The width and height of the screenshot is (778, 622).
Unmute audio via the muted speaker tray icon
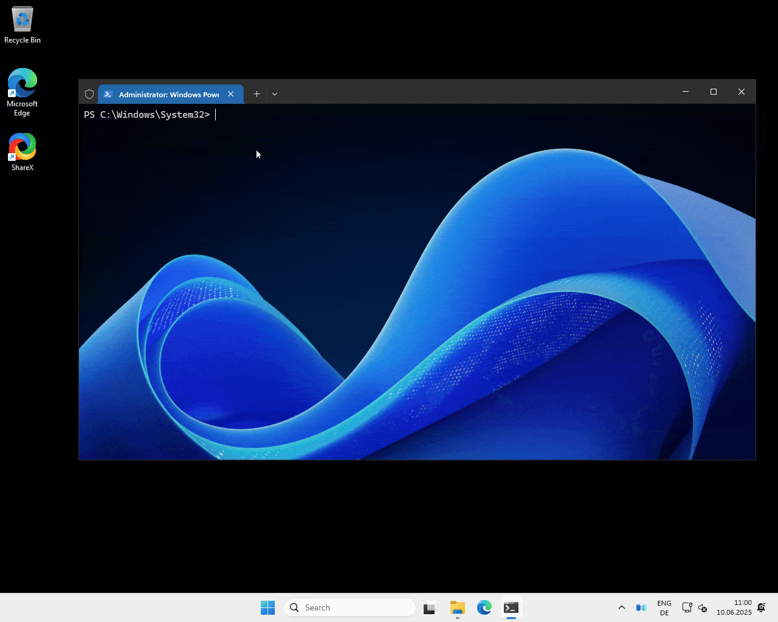click(703, 607)
